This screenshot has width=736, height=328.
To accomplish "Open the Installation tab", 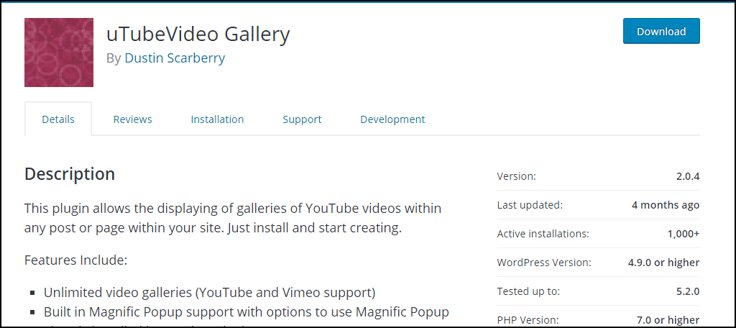I will [x=217, y=119].
